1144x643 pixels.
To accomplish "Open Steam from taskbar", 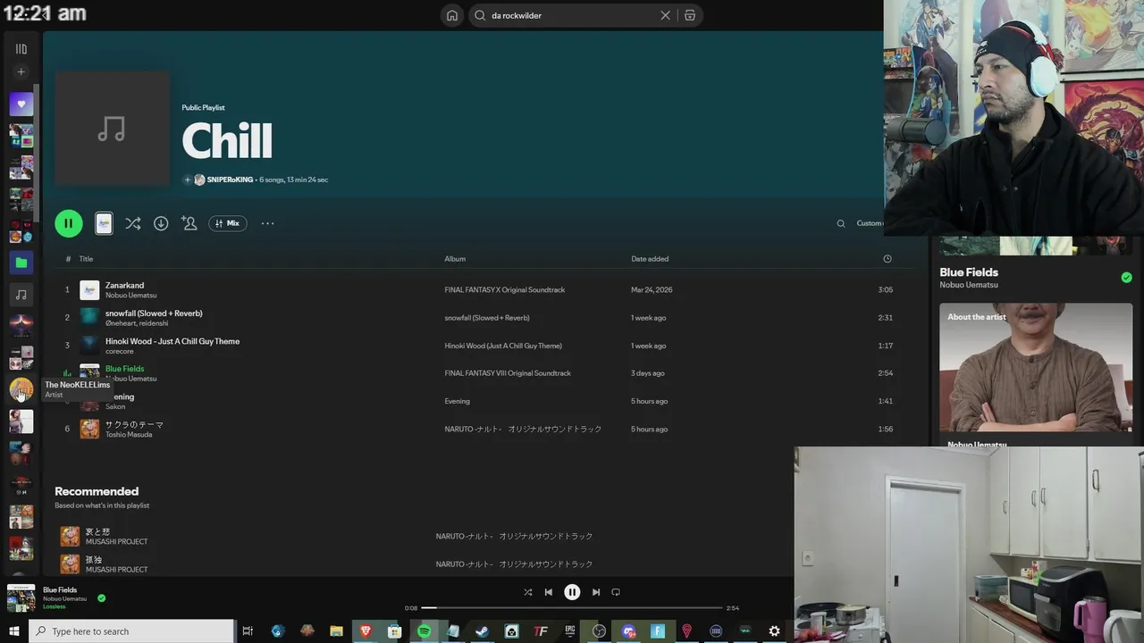I will [482, 631].
